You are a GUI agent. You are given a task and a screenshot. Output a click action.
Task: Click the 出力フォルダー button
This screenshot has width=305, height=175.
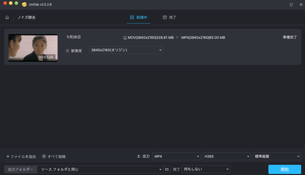point(21,169)
